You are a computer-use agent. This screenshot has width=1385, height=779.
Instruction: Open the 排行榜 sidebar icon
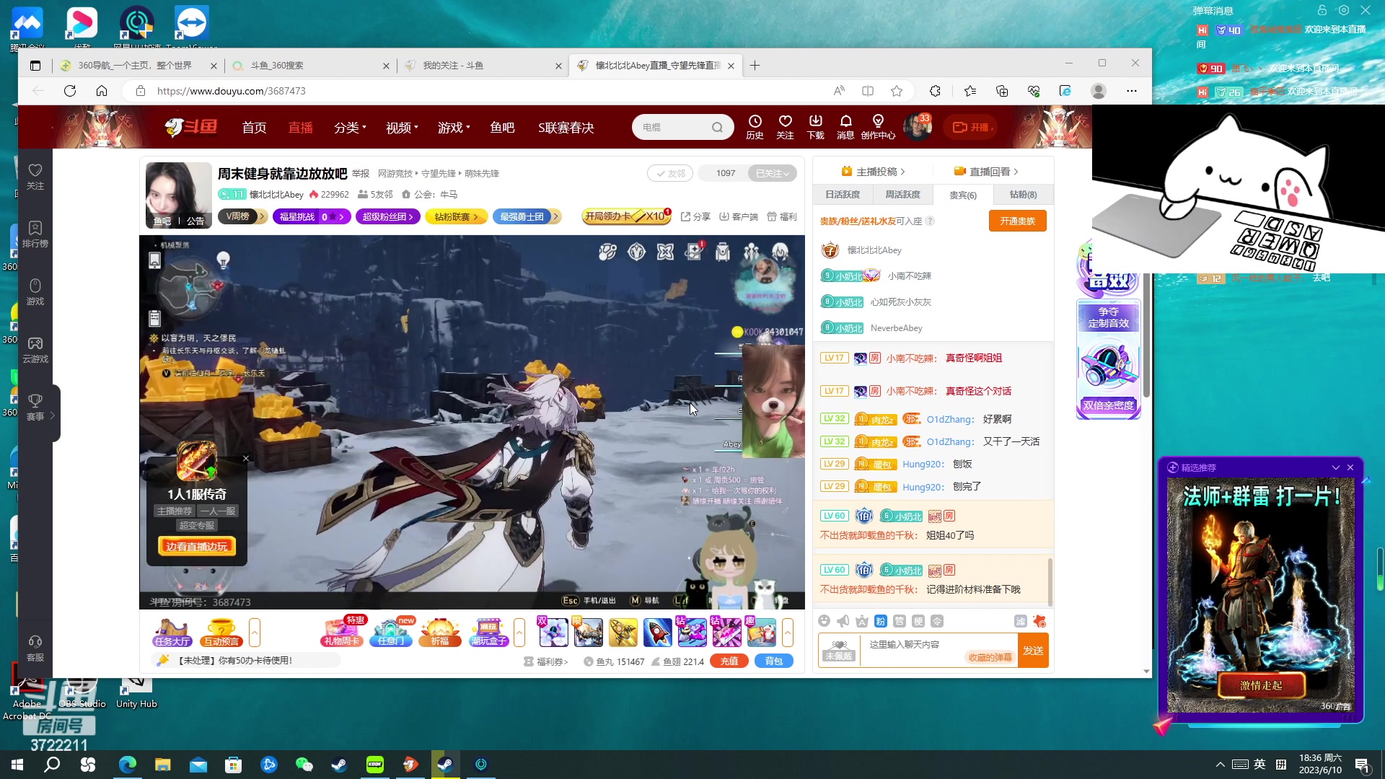(35, 234)
